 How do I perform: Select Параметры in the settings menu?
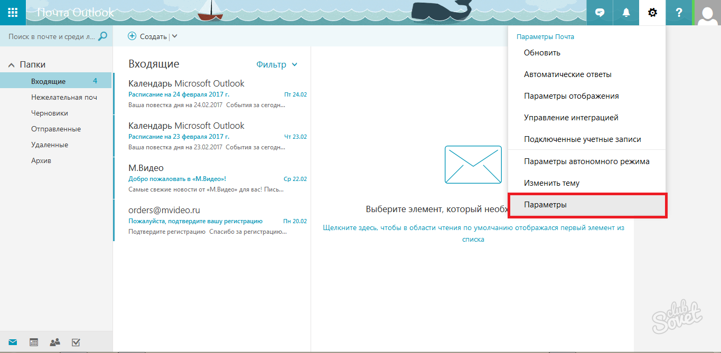tap(586, 205)
